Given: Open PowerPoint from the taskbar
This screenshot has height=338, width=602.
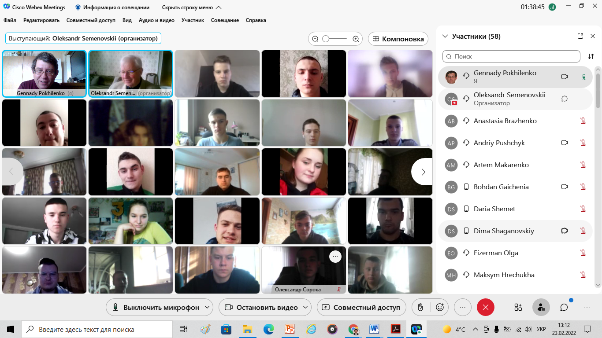Looking at the screenshot, I should (290, 329).
